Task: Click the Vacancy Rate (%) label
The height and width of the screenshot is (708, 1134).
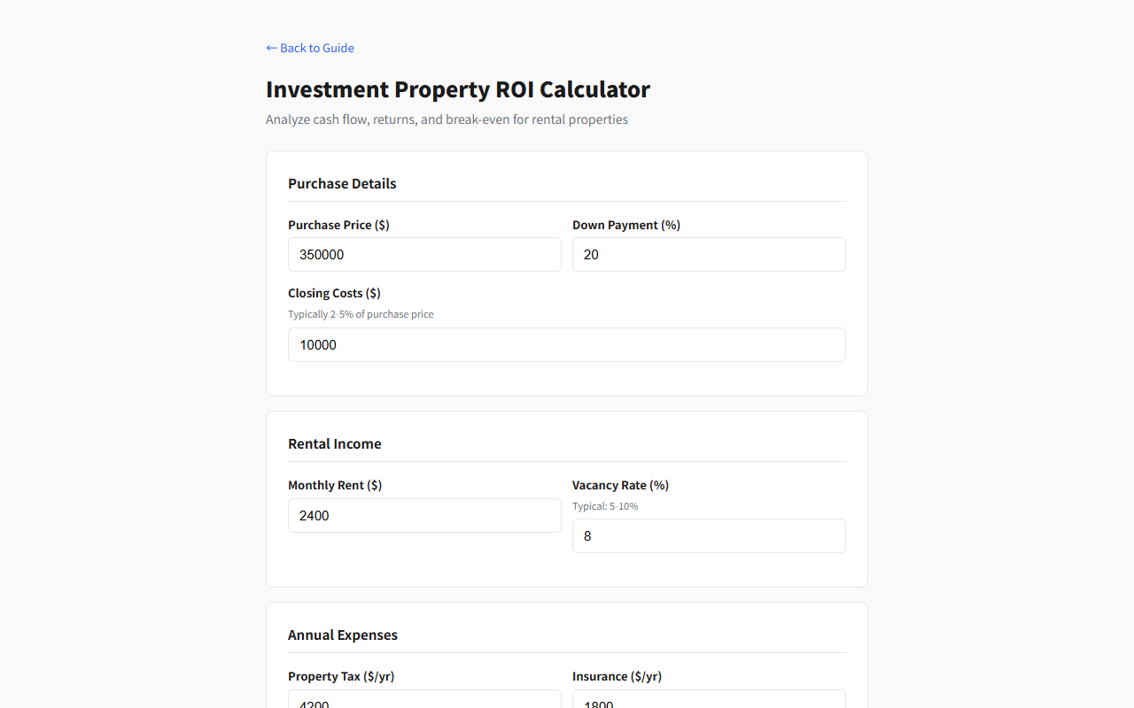Action: [620, 485]
